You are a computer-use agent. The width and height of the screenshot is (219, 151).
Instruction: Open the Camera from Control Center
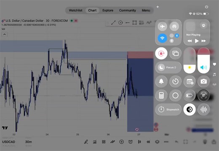click(x=203, y=81)
